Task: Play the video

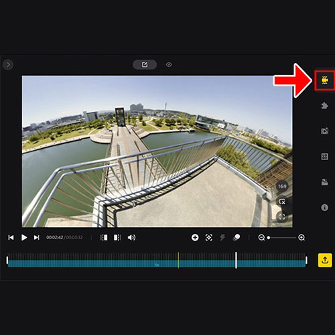Action: tap(24, 237)
